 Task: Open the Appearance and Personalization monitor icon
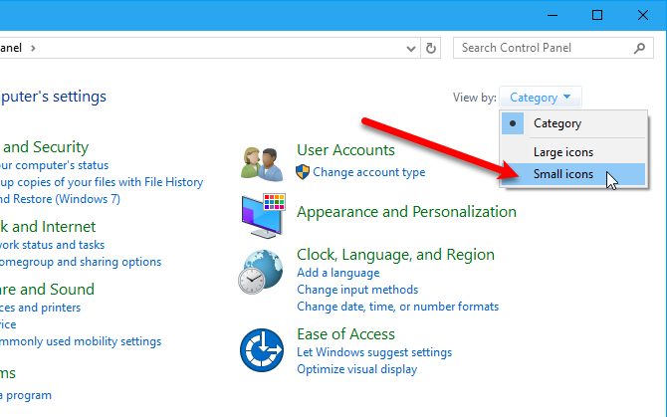(263, 216)
